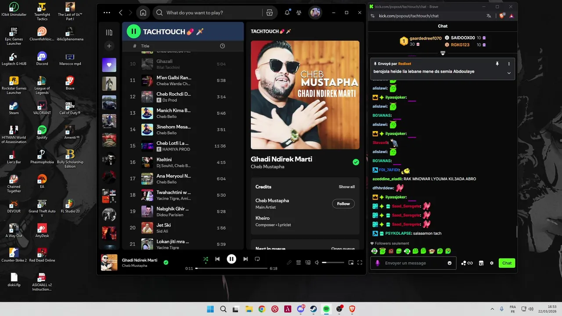Open Liked Songs heart tile
This screenshot has height=316, width=562.
tap(109, 65)
